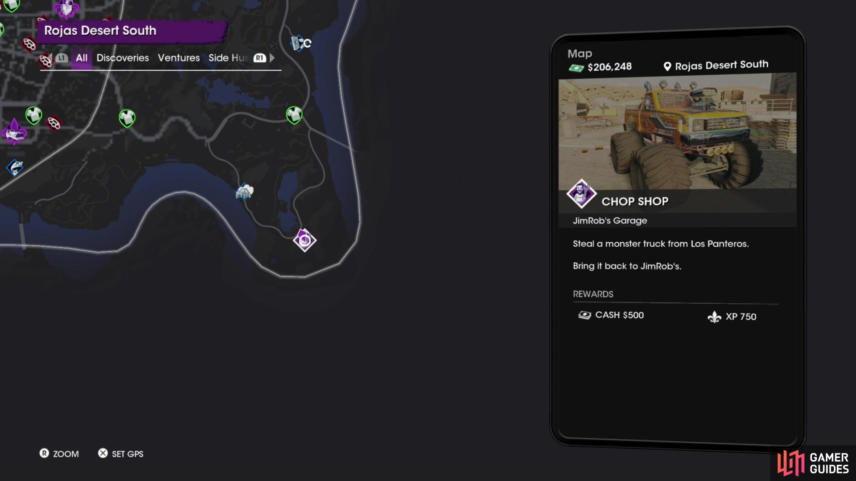Viewport: 856px width, 481px height.
Task: Click the ZOOM control prompt
Action: coord(59,454)
